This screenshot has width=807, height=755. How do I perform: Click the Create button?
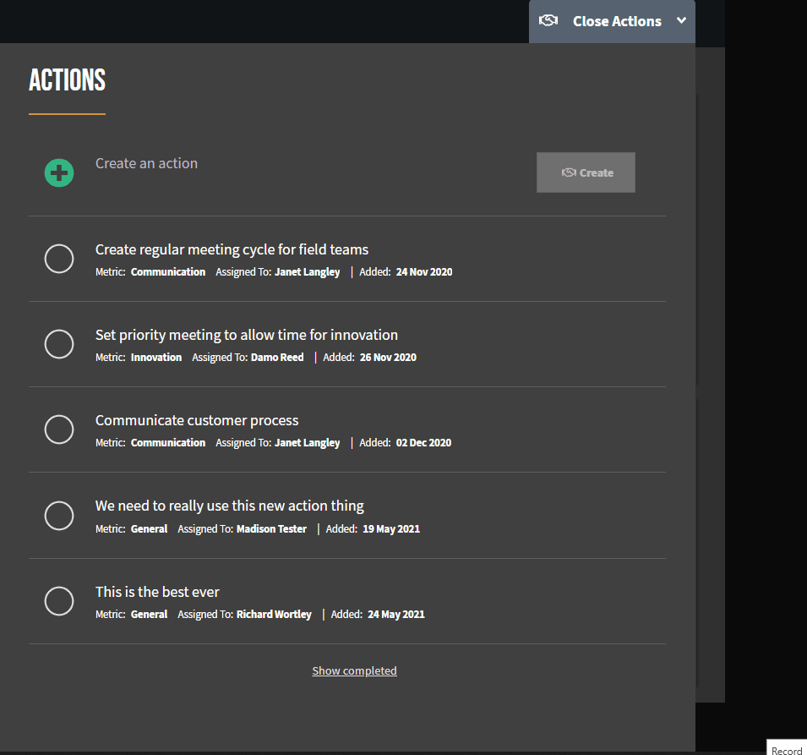[586, 172]
